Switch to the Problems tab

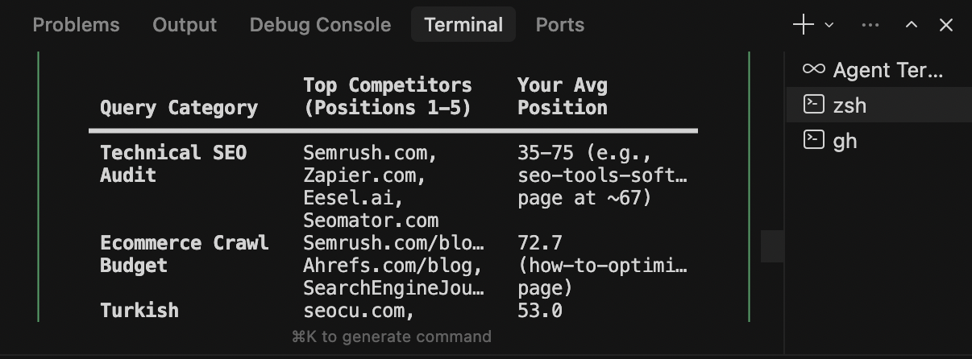pyautogui.click(x=76, y=25)
